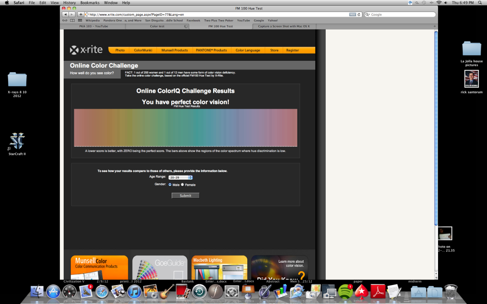Image resolution: width=487 pixels, height=304 pixels.
Task: Reload the page using the refresh icon
Action: click(x=360, y=15)
